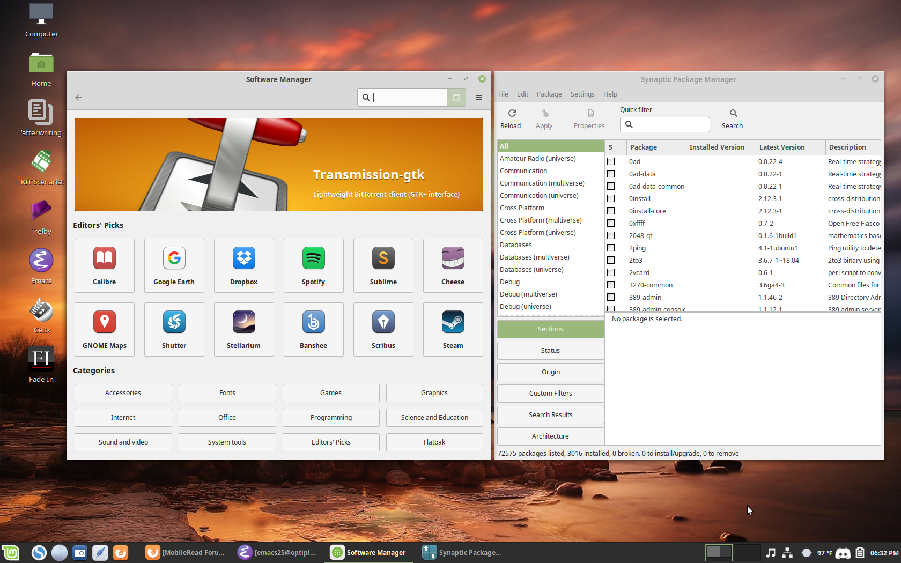Open the Synaptic File menu
Image resolution: width=901 pixels, height=563 pixels.
[x=503, y=94]
